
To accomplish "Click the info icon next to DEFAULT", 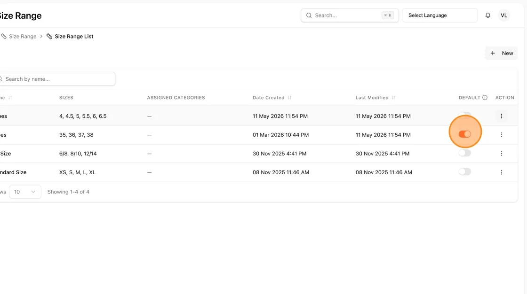I will coord(485,98).
